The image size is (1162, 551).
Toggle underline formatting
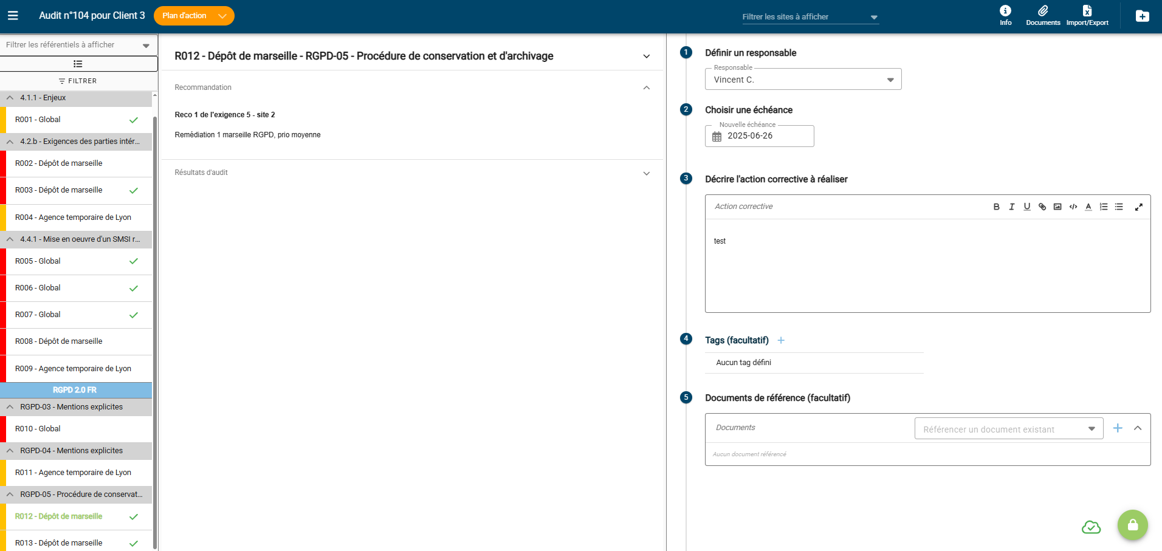(1027, 207)
